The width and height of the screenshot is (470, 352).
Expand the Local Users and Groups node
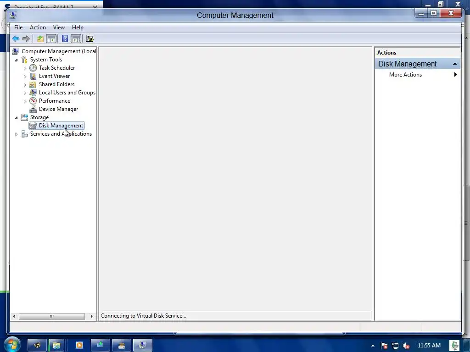(25, 93)
